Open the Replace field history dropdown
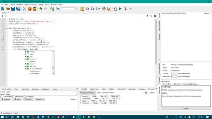This screenshot has height=119, width=212. click(x=77, y=94)
